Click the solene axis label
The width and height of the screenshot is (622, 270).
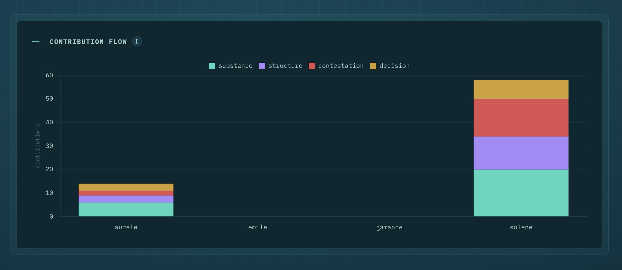pos(521,227)
